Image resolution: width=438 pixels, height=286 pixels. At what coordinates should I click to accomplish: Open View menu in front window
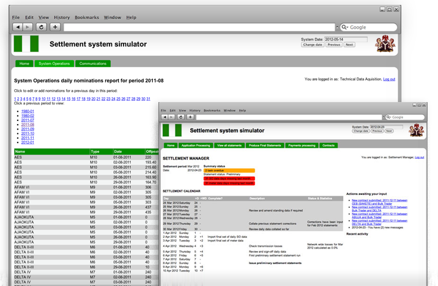(x=182, y=111)
